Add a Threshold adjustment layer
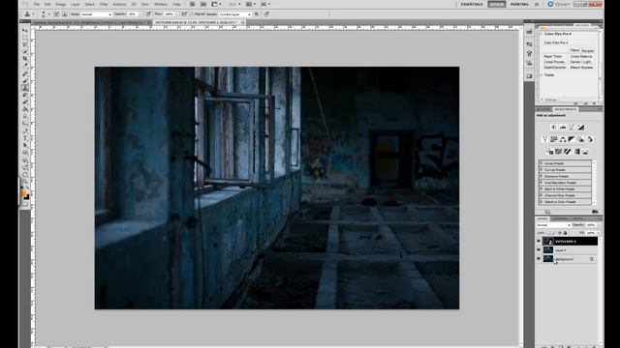This screenshot has width=620, height=348. 568,152
